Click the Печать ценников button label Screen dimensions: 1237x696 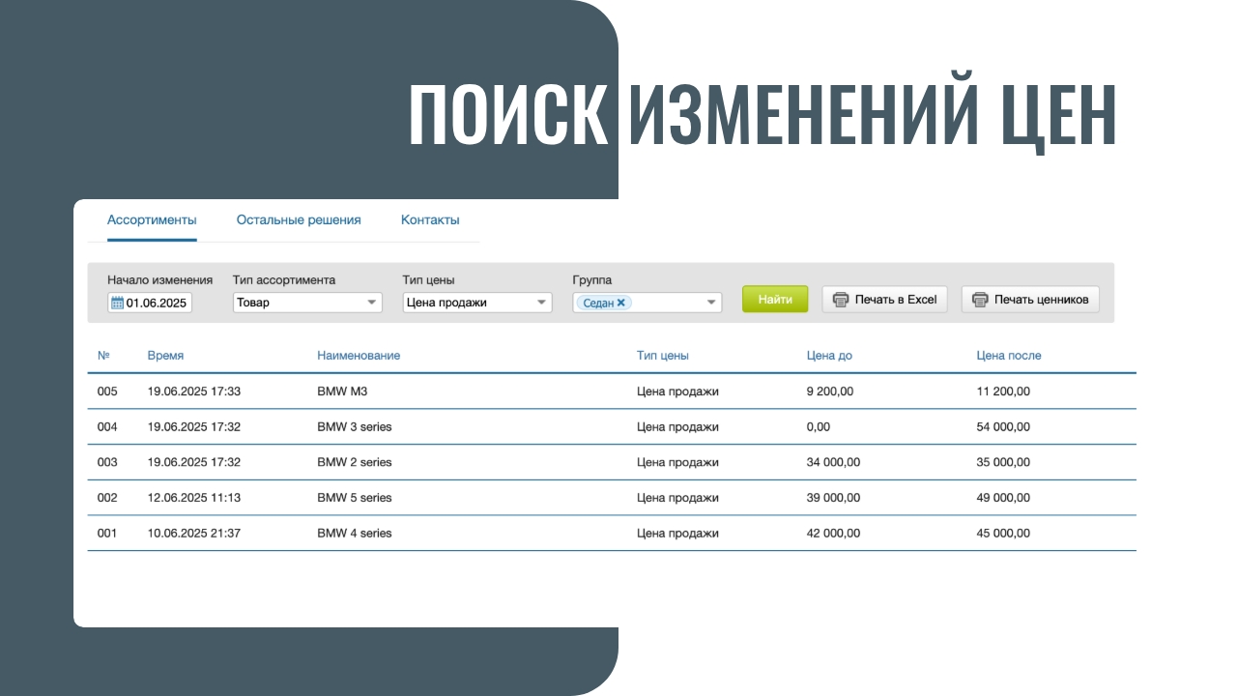click(1042, 300)
